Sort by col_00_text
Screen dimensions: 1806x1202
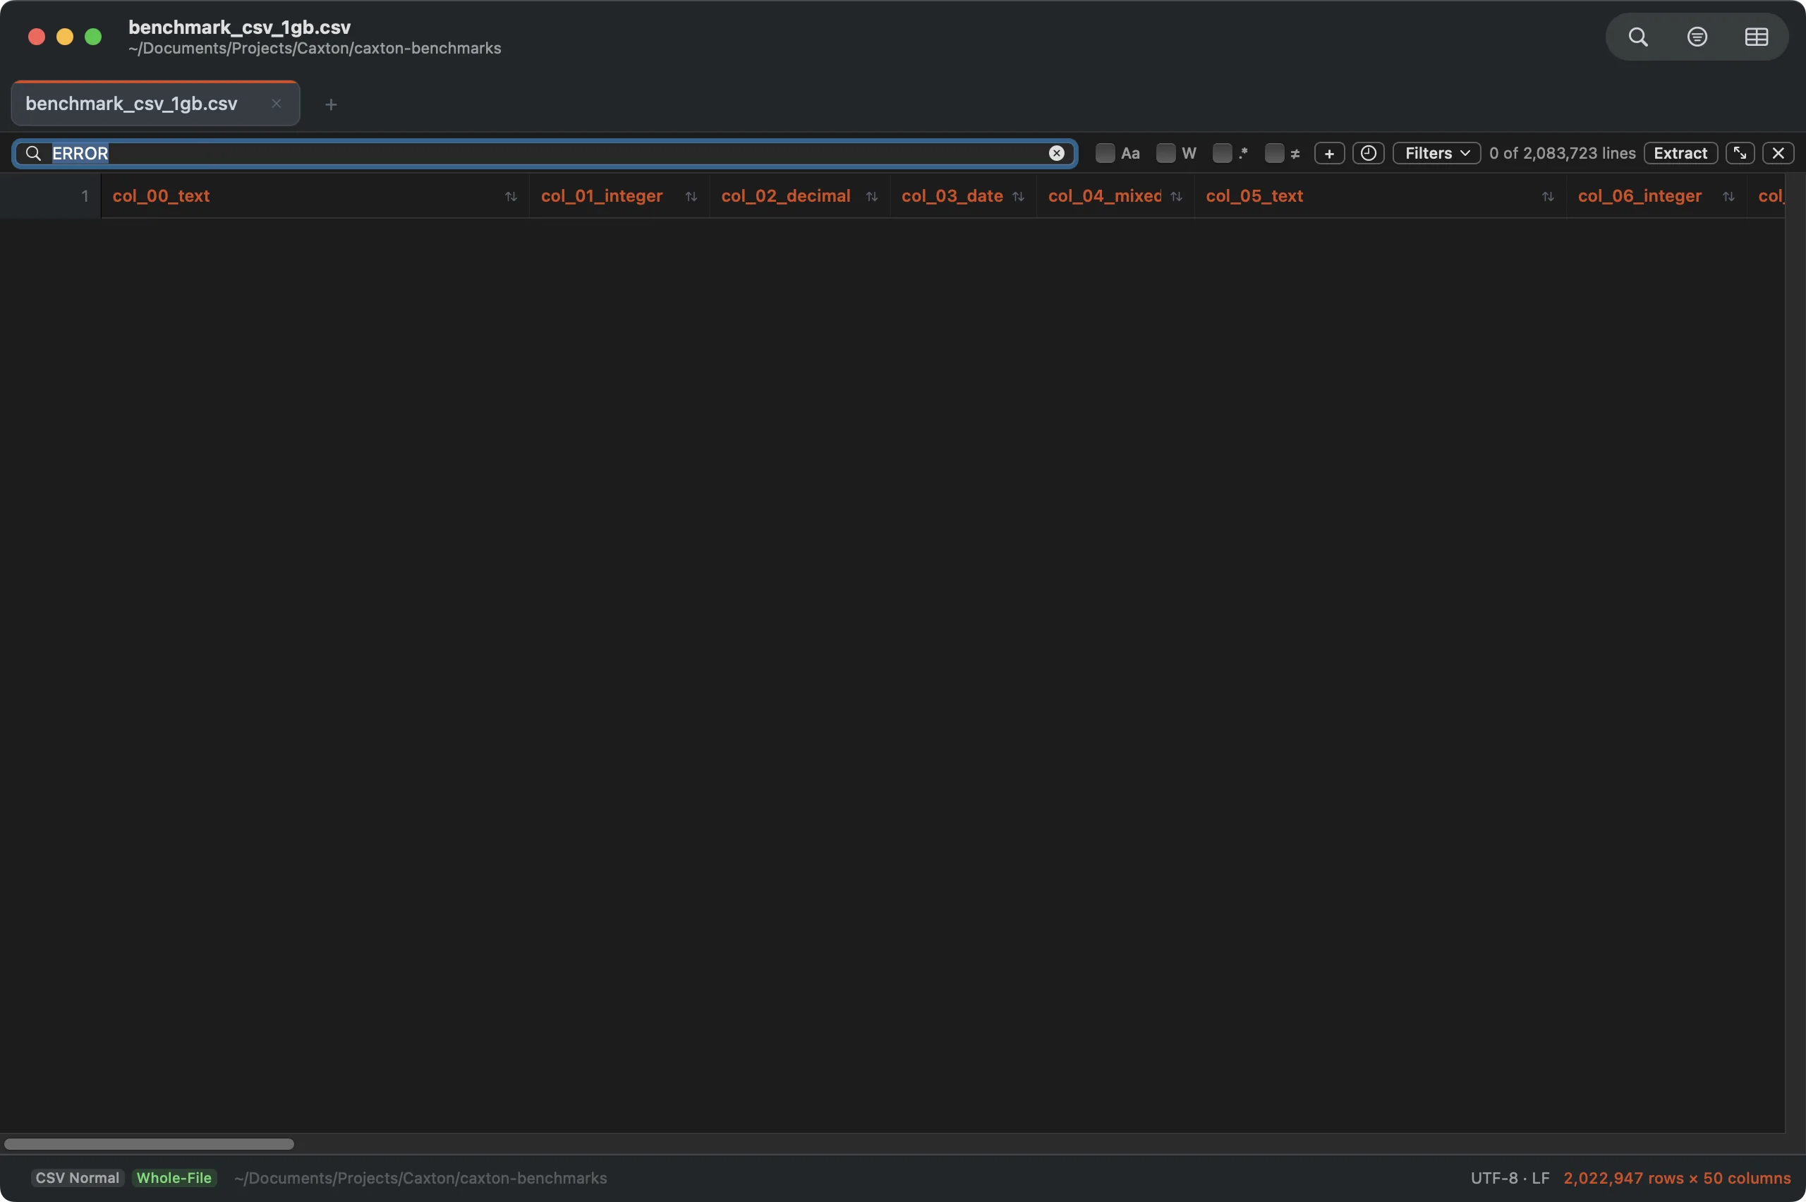pyautogui.click(x=511, y=197)
